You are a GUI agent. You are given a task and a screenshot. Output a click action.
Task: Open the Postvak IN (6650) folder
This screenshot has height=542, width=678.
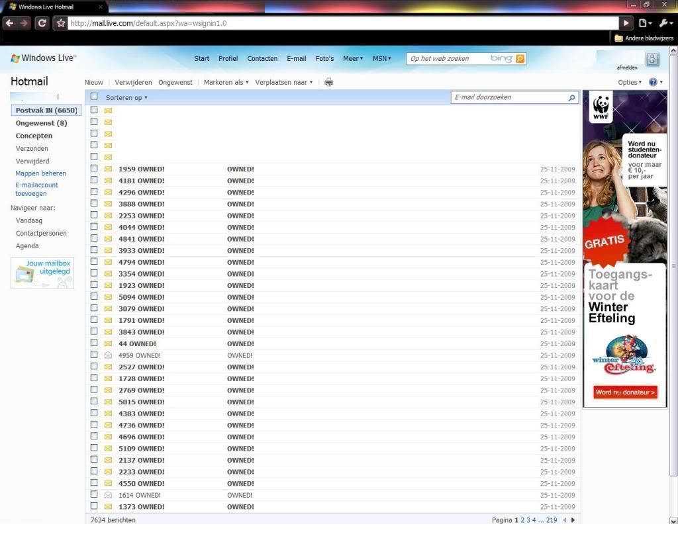point(46,111)
